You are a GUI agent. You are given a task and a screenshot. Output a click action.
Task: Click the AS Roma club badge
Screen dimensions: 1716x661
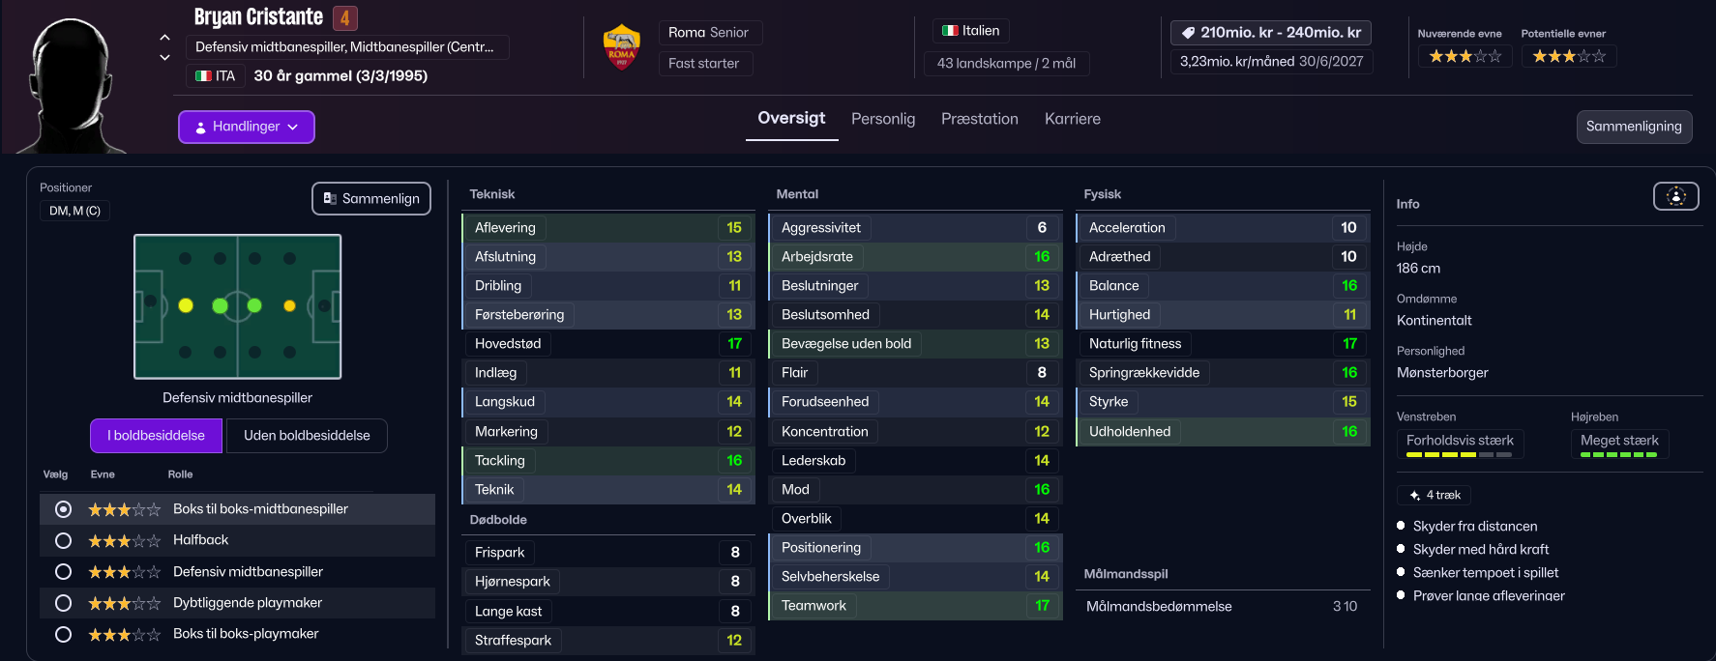(x=621, y=47)
